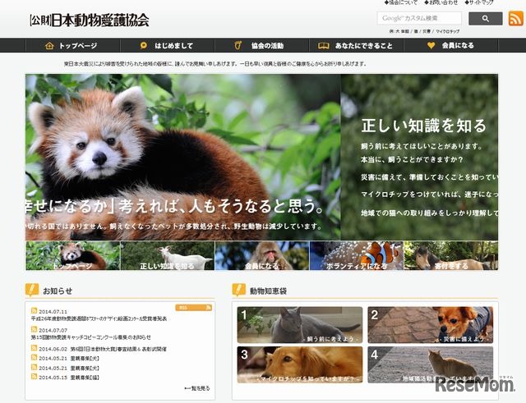
Task: Select the red panda トップページ thumbnail
Action: click(73, 255)
